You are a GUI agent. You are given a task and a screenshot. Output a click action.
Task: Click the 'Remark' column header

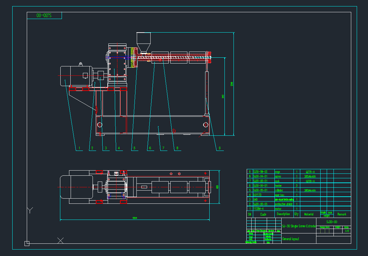pyautogui.click(x=342, y=214)
